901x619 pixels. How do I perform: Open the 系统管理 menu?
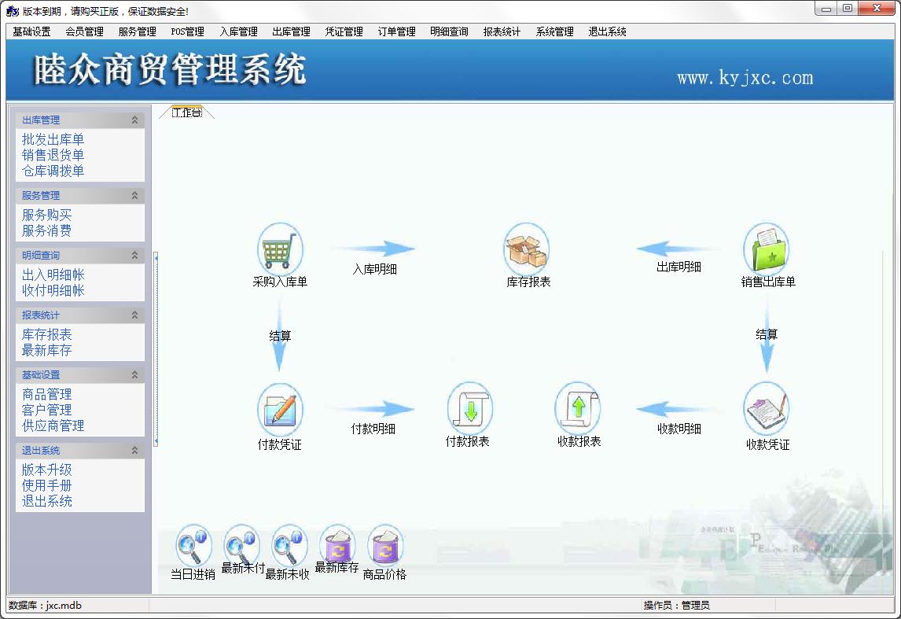[x=554, y=31]
